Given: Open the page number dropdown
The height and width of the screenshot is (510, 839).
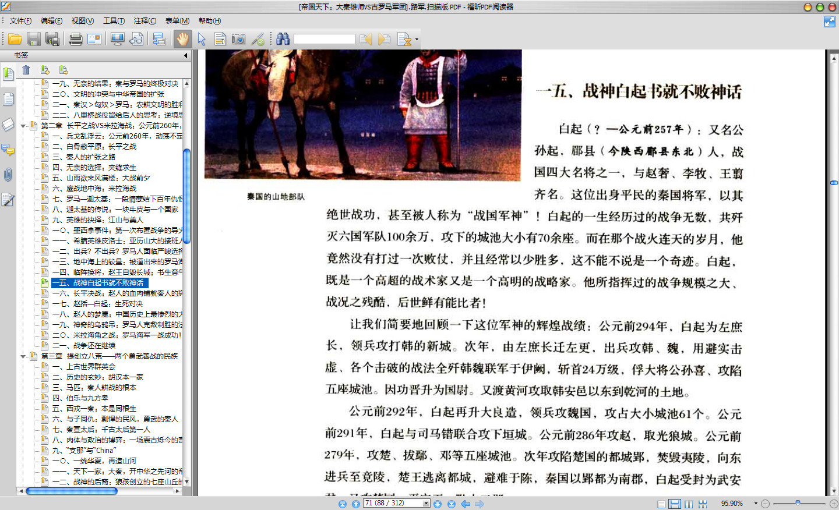Looking at the screenshot, I should coord(426,504).
